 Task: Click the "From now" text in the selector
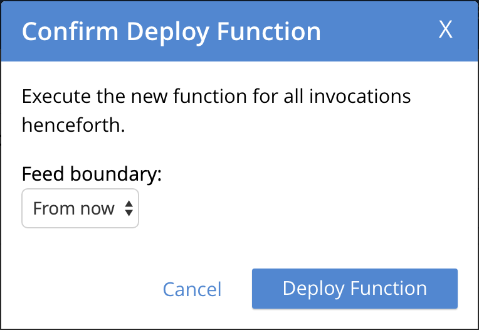[73, 208]
